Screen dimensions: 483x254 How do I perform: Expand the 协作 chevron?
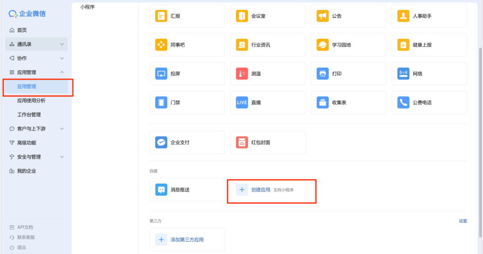62,58
